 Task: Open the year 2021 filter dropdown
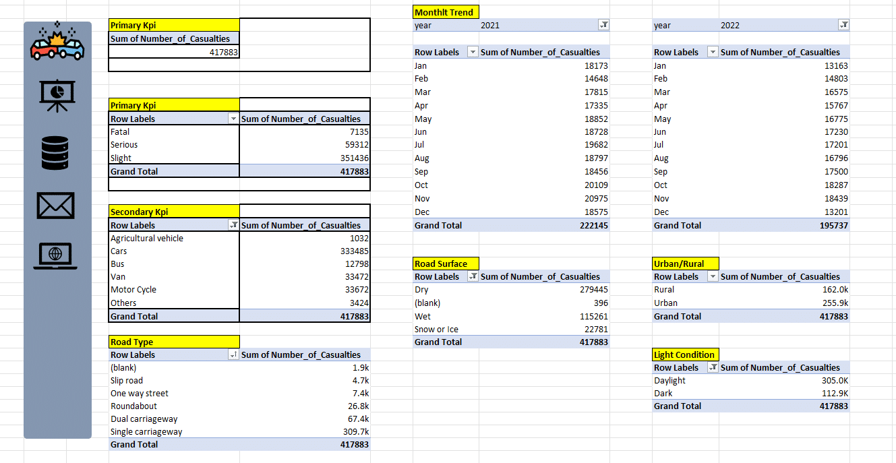click(604, 25)
